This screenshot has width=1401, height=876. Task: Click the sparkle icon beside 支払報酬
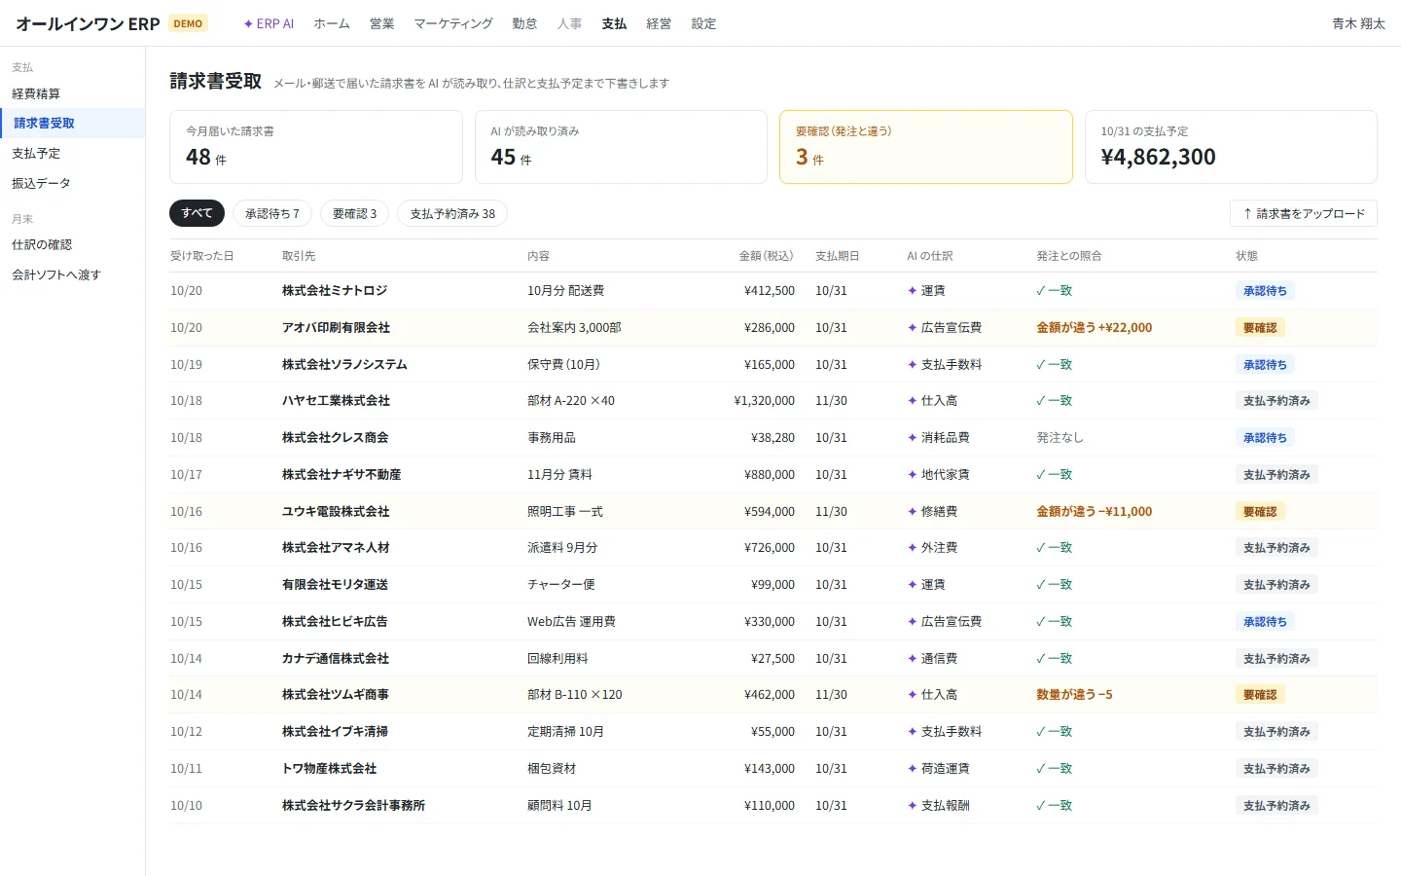pyautogui.click(x=913, y=806)
